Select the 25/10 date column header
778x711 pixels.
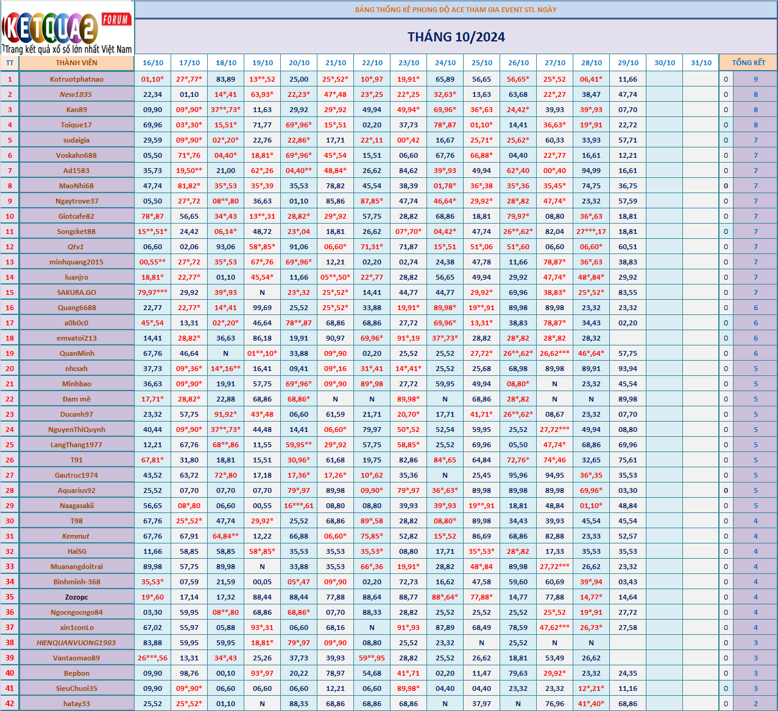click(x=482, y=63)
